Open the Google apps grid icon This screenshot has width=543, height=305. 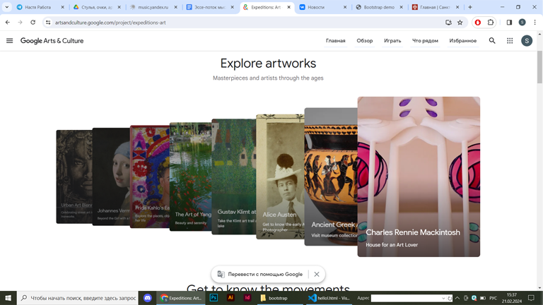click(510, 41)
